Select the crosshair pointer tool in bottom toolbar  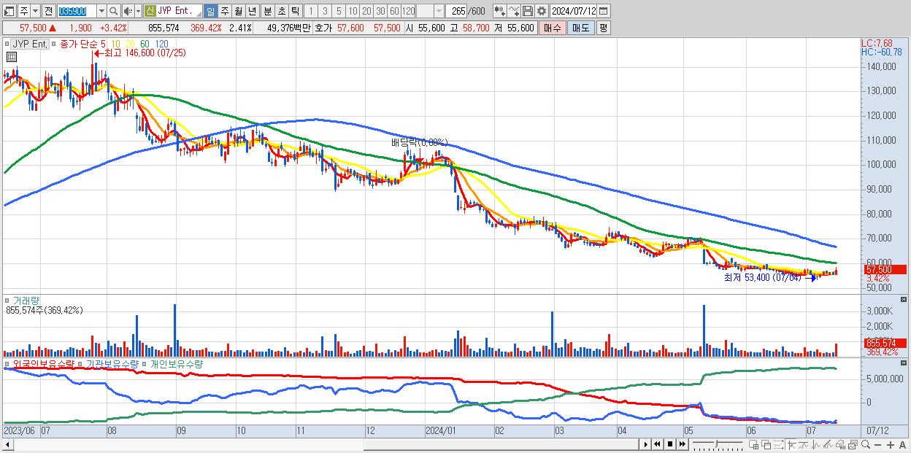(791, 445)
